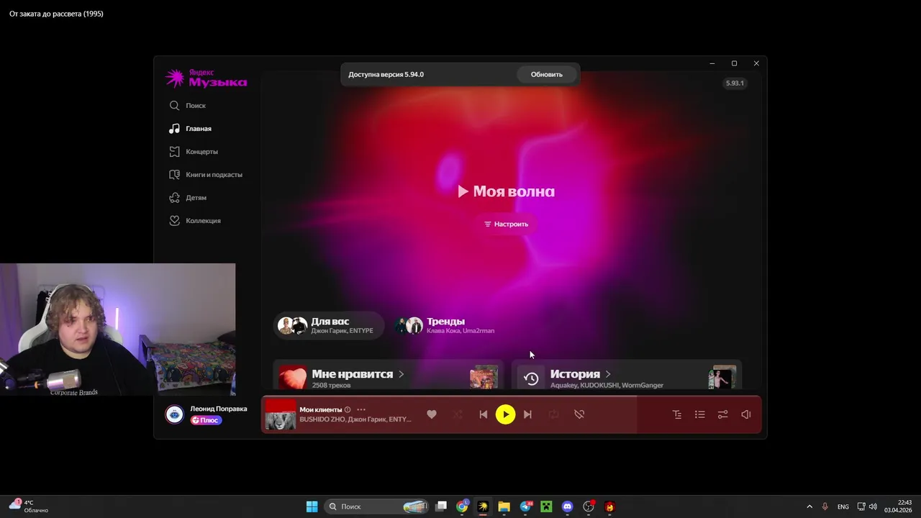Toggle shuffle in the player bar
The width and height of the screenshot is (921, 518).
click(x=458, y=414)
